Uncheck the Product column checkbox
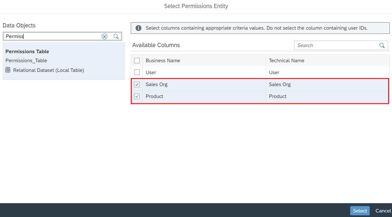 tap(137, 96)
